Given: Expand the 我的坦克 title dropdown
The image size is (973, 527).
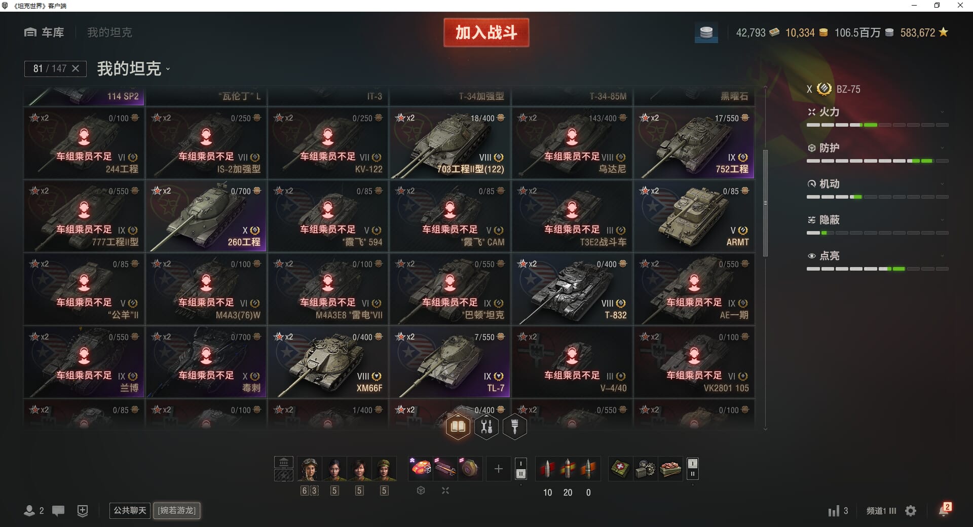Looking at the screenshot, I should (x=133, y=68).
